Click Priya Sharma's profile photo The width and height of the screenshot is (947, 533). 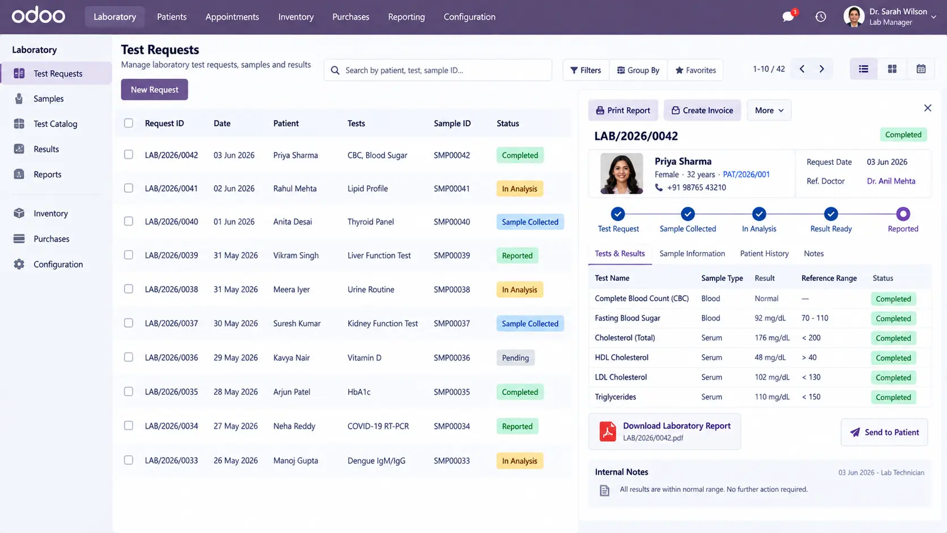(621, 174)
